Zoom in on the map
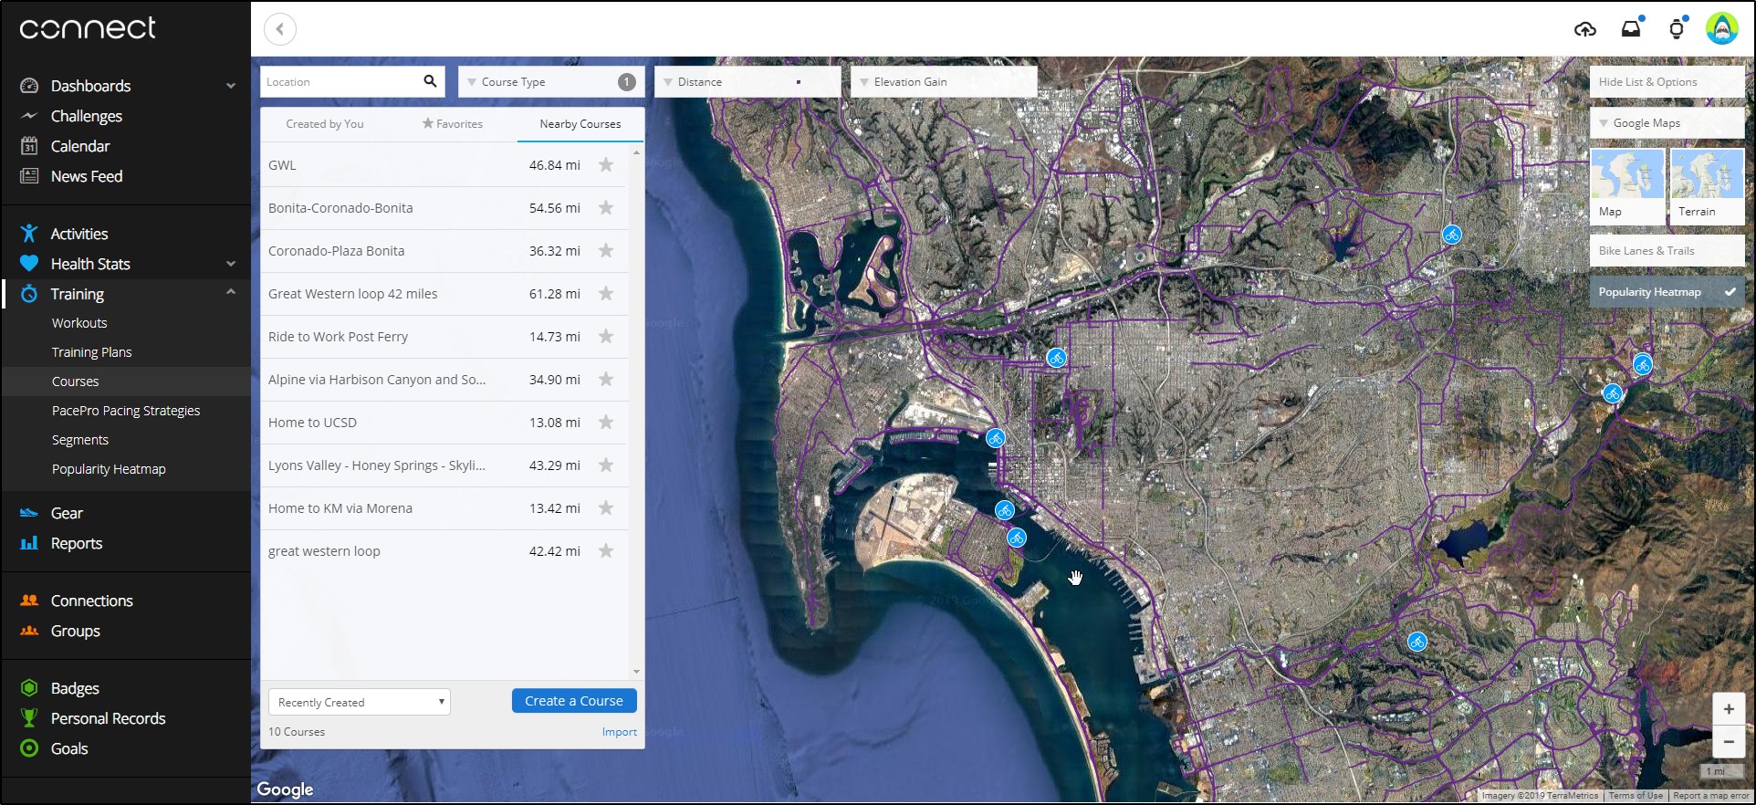Viewport: 1756px width, 805px height. pyautogui.click(x=1729, y=709)
